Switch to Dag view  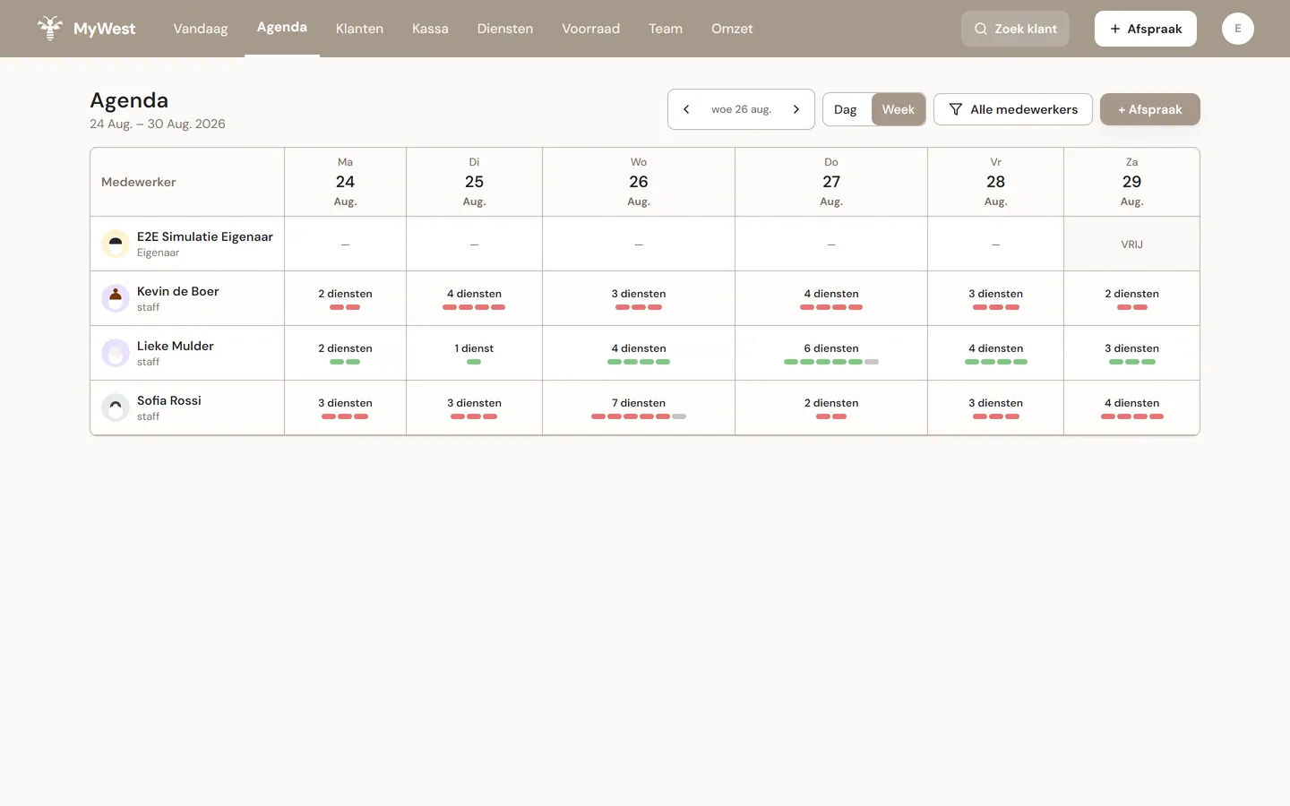pos(846,109)
